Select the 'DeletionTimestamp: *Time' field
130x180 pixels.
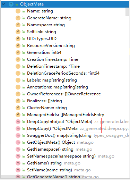(53, 66)
